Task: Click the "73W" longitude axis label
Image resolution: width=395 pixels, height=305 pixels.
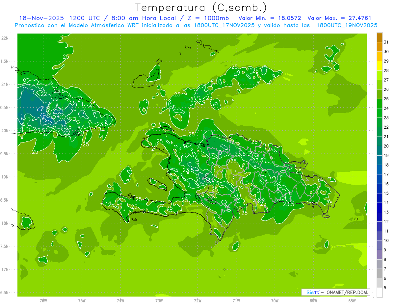Action: click(159, 301)
